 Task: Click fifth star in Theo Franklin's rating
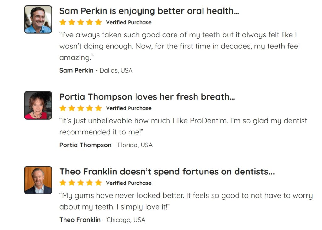[98, 183]
